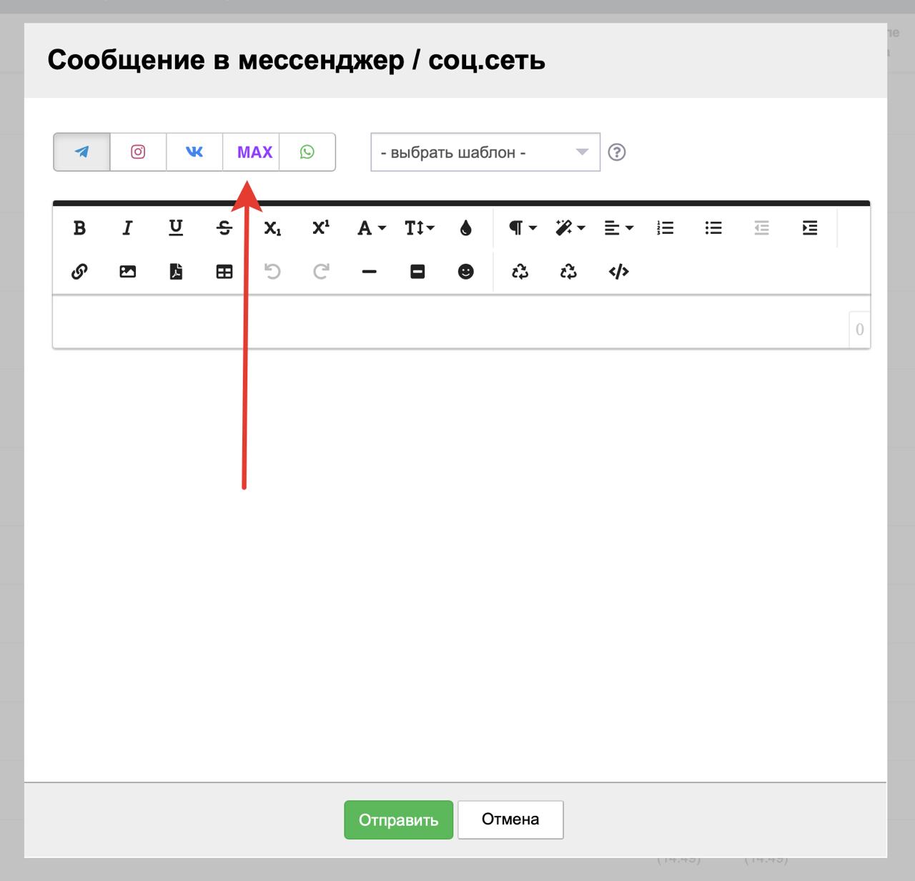Open the font family dropdown
915x881 pixels.
pos(371,228)
